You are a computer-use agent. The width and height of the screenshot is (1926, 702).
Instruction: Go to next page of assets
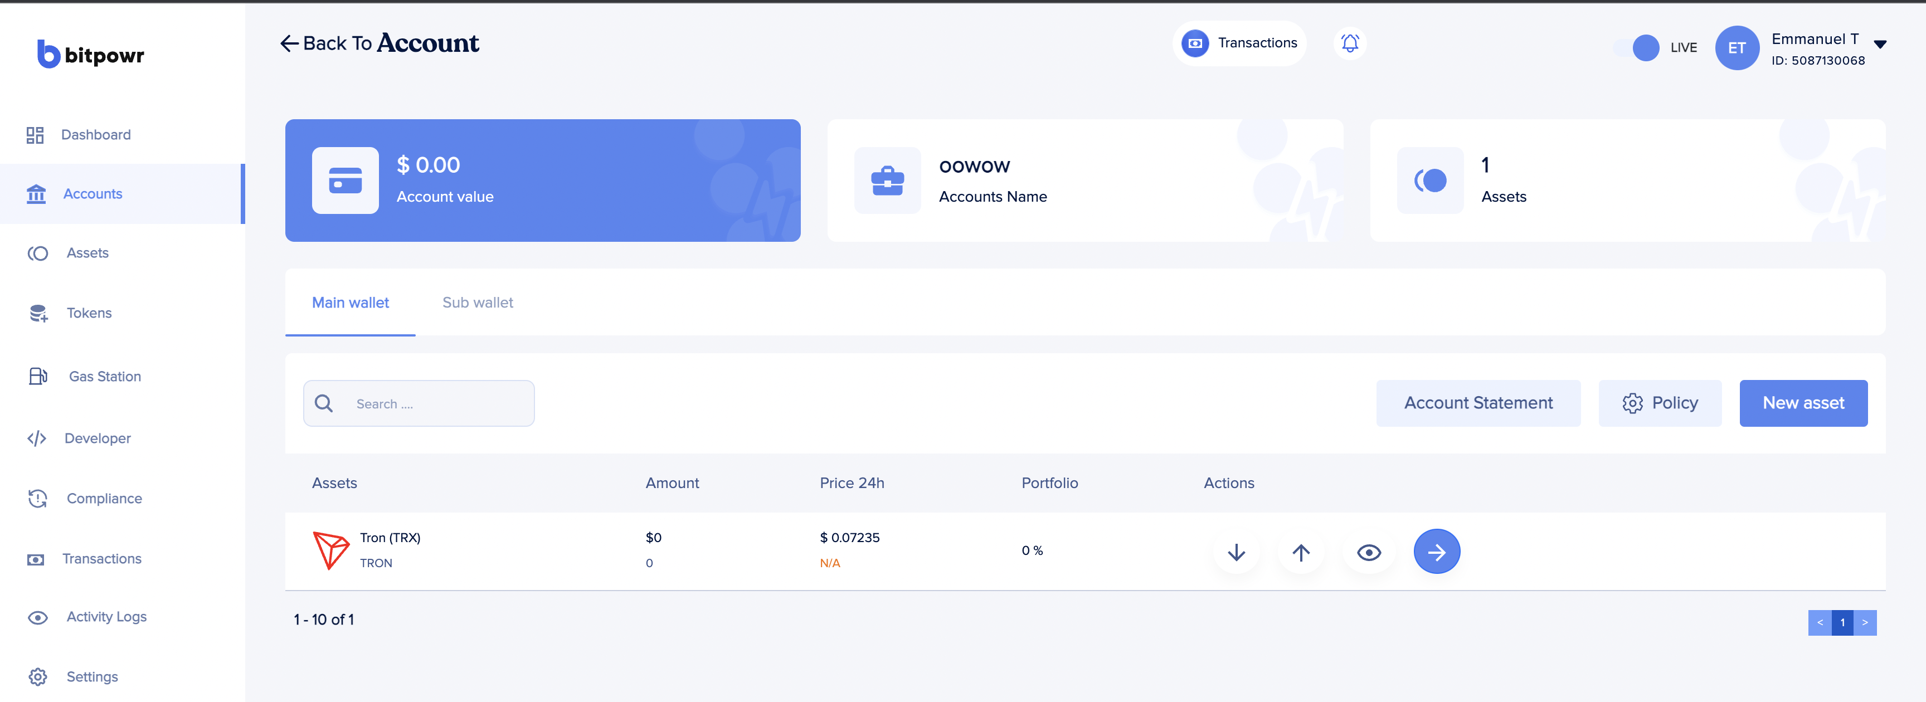click(x=1865, y=622)
